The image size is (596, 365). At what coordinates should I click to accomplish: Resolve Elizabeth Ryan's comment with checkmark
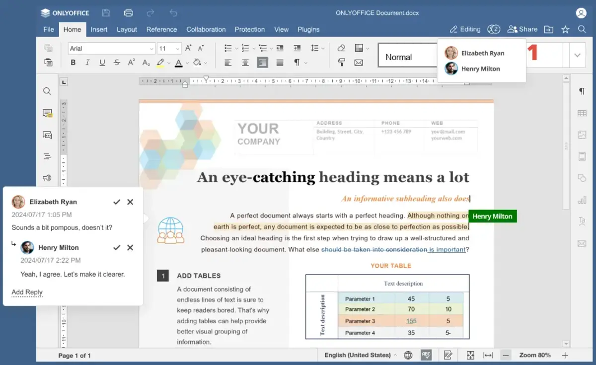(117, 202)
